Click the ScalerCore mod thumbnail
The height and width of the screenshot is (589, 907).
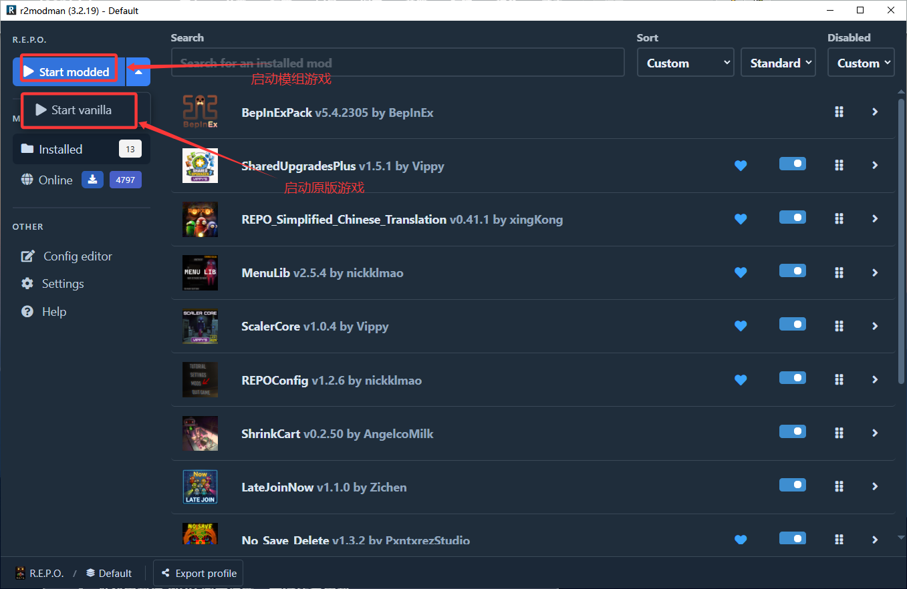(200, 326)
